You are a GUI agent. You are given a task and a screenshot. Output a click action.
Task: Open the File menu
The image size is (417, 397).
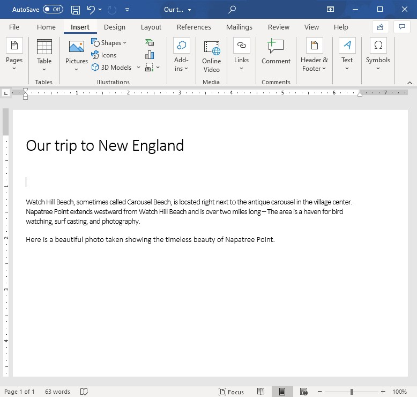pyautogui.click(x=14, y=27)
